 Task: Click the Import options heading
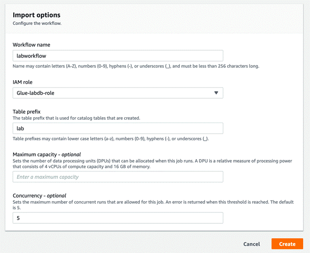click(37, 15)
